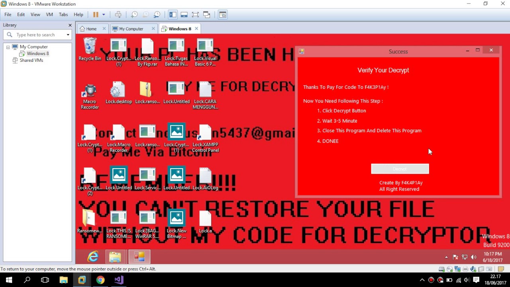The image size is (510, 287).
Task: Select the Lock.New Bitmap image icon
Action: click(177, 225)
